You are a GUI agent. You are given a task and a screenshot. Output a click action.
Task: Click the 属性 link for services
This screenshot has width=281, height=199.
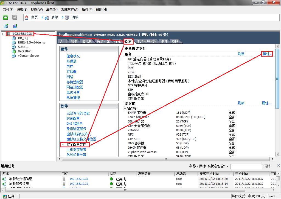[267, 54]
